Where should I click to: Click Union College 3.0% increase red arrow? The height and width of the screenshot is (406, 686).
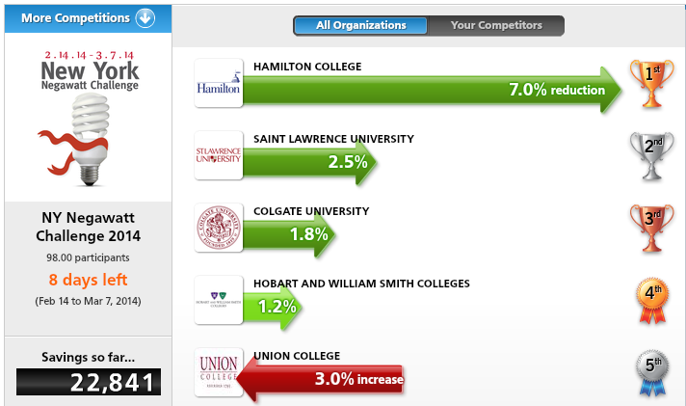[x=320, y=379]
